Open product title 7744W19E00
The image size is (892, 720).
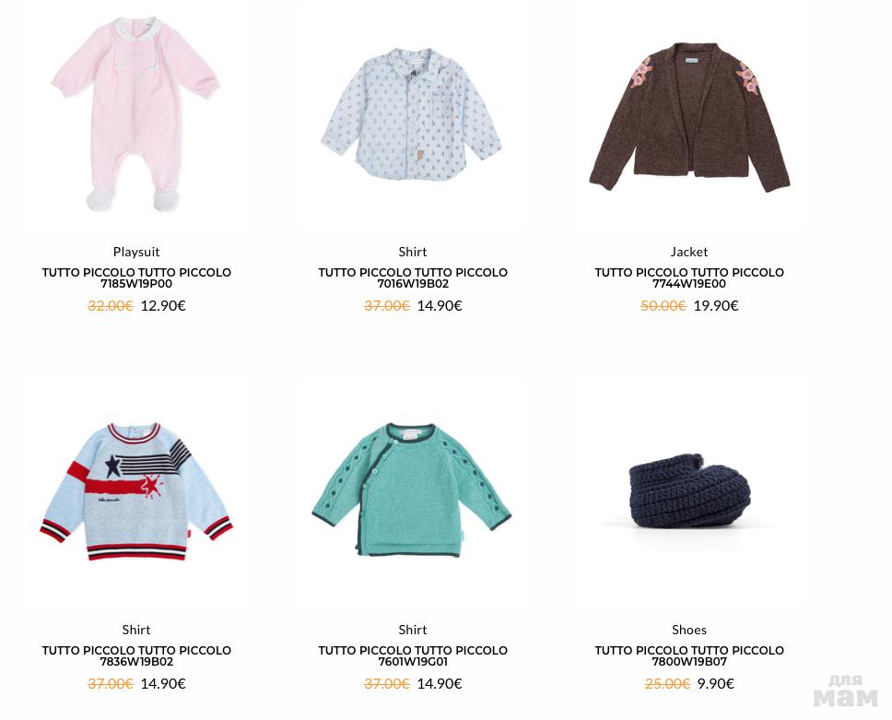click(689, 277)
